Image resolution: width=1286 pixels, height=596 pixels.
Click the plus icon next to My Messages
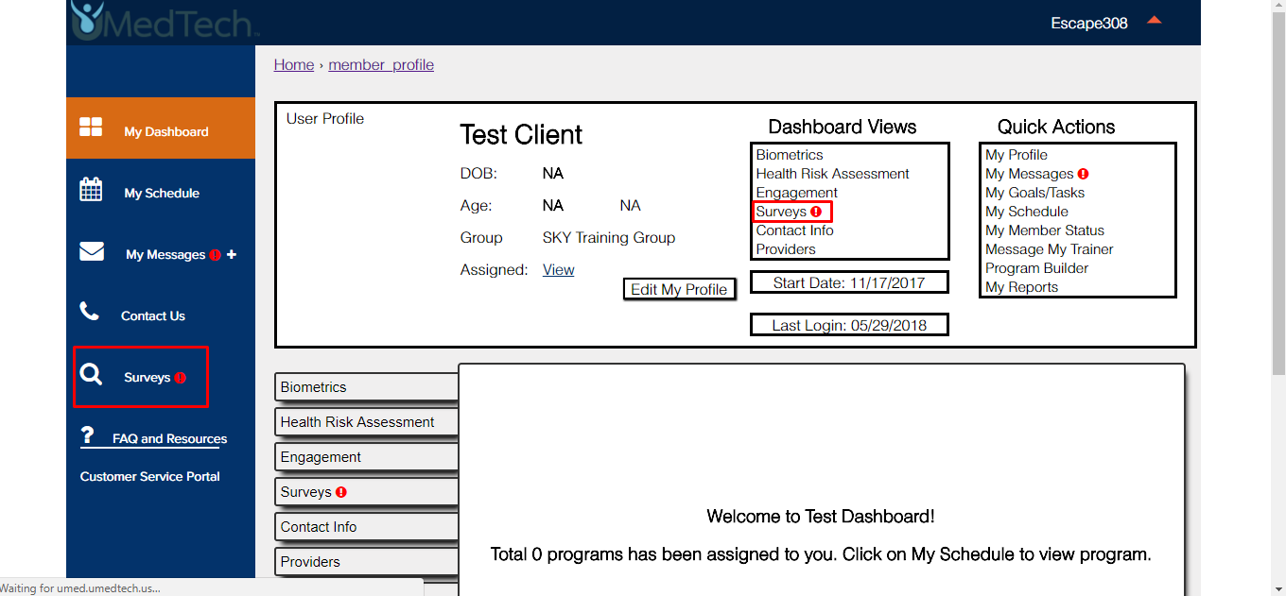tap(231, 254)
